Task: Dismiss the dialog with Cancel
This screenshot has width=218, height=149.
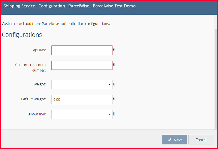Action: click(x=201, y=140)
